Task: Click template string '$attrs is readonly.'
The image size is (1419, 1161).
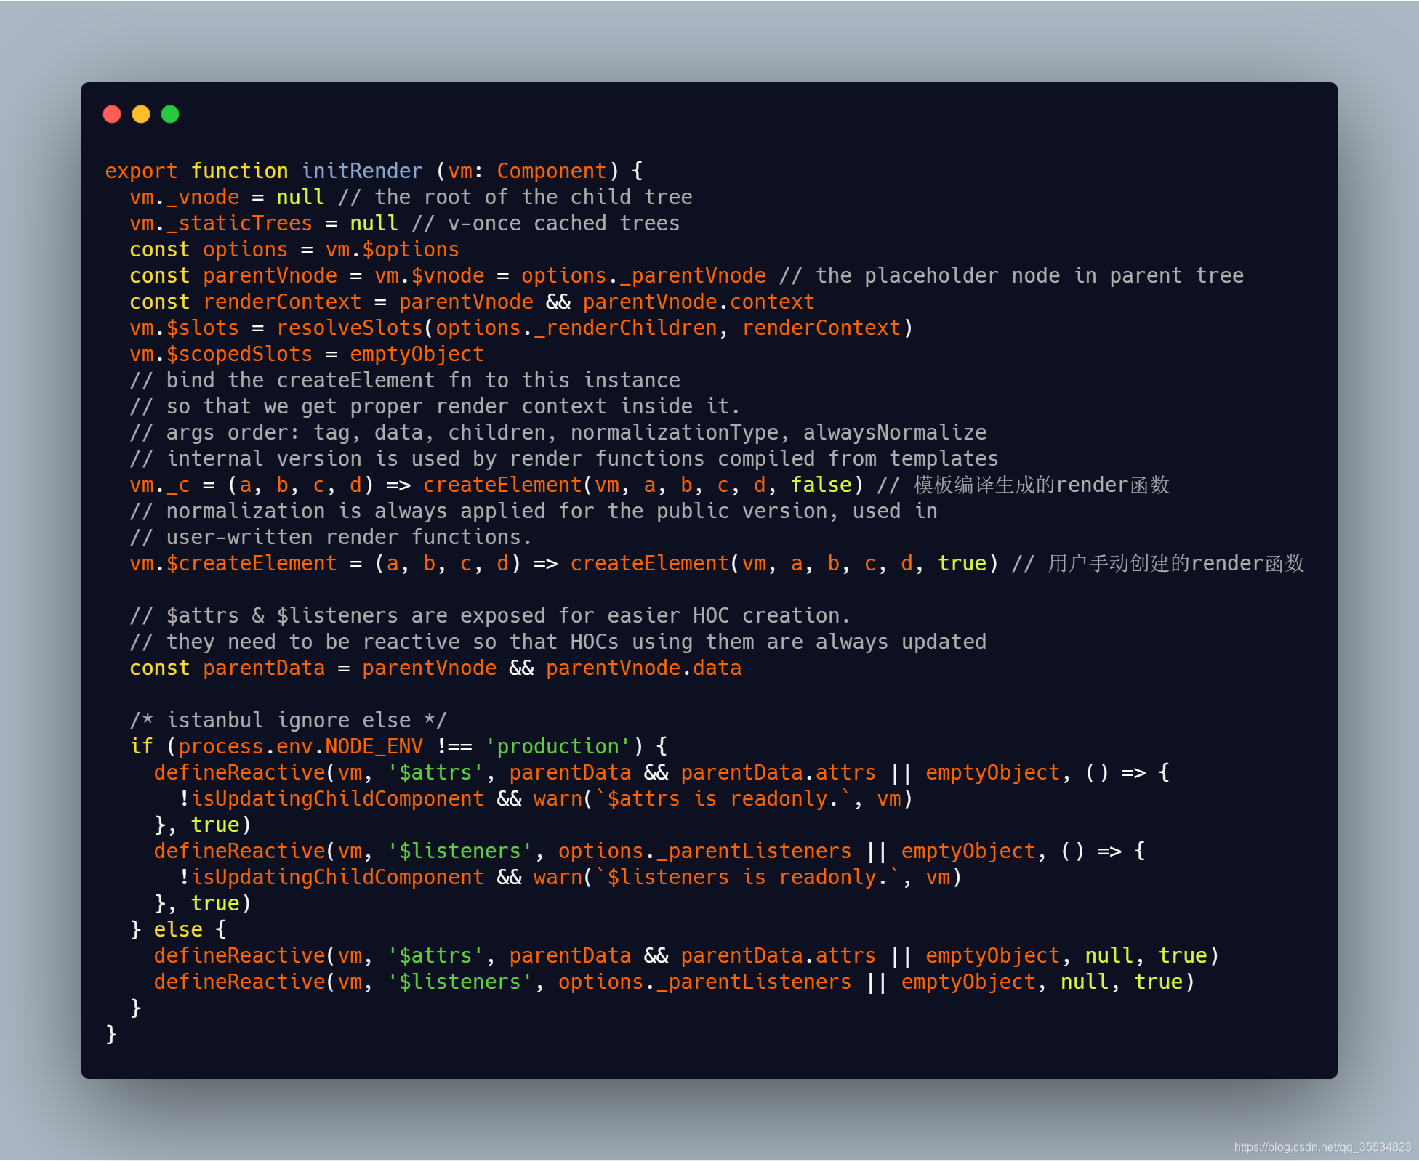Action: point(723,798)
